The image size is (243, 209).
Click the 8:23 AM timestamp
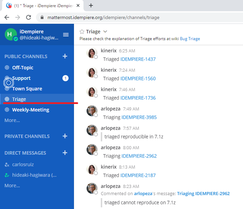[131, 186]
